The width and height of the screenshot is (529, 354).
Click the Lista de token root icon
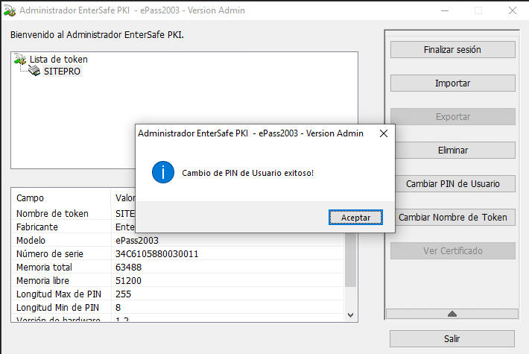coord(20,59)
